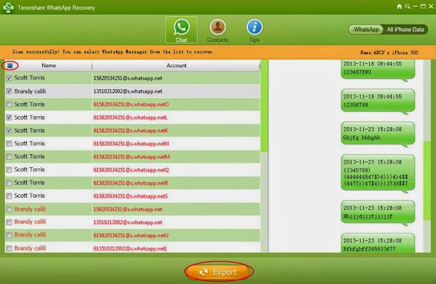Select account 615820534251@s.whatsapp.netR
The image size is (436, 284).
point(131,183)
